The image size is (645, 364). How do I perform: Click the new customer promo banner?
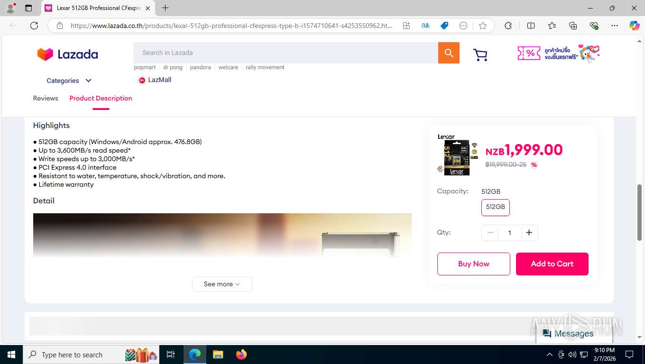click(x=559, y=54)
